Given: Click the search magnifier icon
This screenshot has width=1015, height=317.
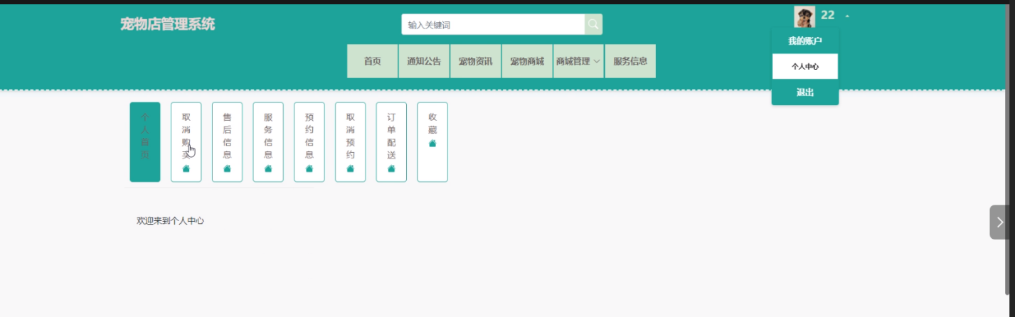Looking at the screenshot, I should pos(593,25).
